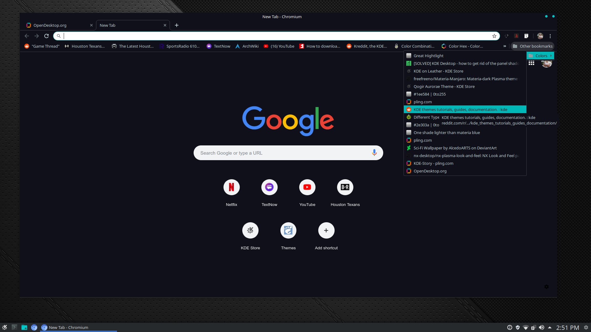Click the 2:51 PM clock
Image resolution: width=591 pixels, height=332 pixels.
(x=568, y=328)
